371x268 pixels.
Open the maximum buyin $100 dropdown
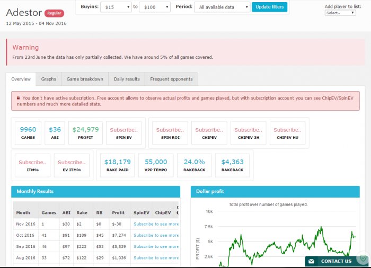tap(155, 7)
